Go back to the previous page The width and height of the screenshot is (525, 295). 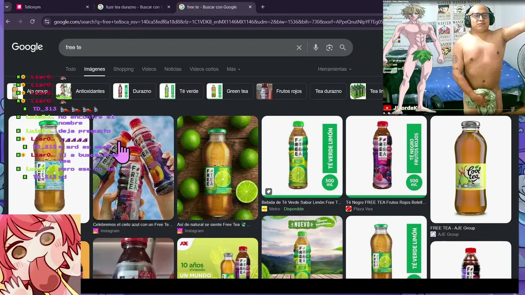point(8,21)
